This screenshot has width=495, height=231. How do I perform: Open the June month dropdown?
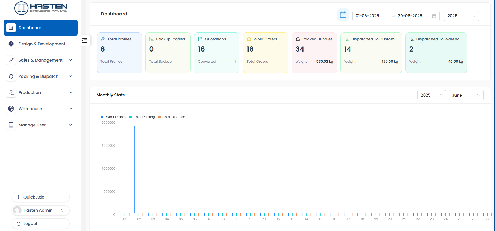[466, 95]
